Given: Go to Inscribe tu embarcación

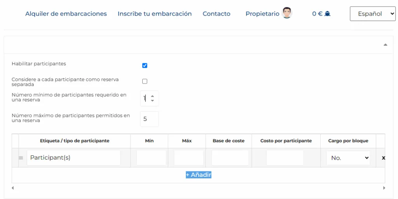Looking at the screenshot, I should click(155, 14).
